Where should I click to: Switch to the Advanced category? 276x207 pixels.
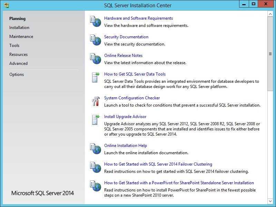point(19,63)
